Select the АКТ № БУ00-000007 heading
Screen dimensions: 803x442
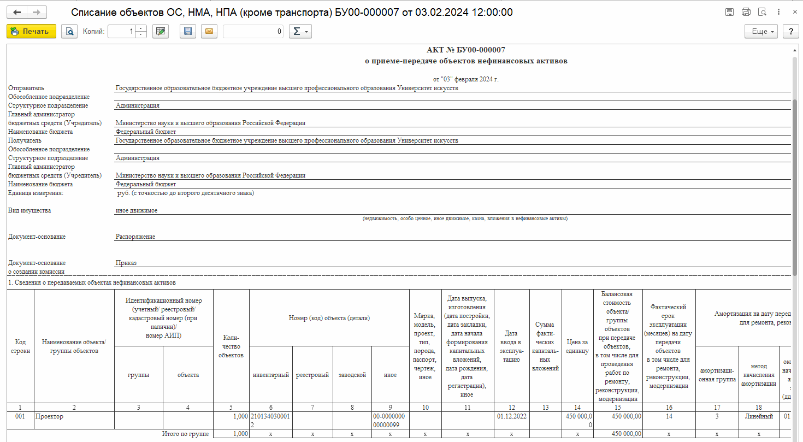click(466, 50)
